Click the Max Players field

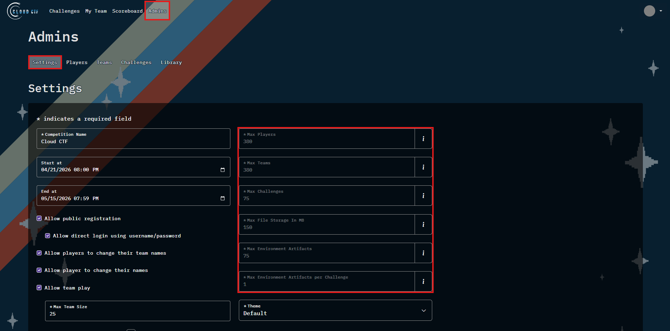coord(327,139)
